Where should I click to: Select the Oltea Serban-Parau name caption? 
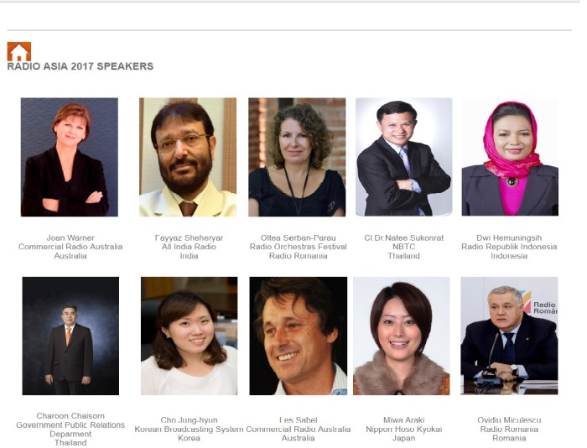298,237
